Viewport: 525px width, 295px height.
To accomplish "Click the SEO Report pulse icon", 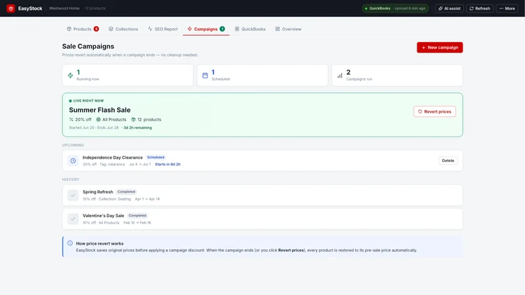I will 150,29.
